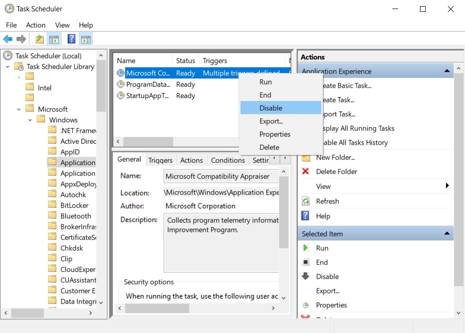Open AppxDeployment folder in tree
The width and height of the screenshot is (465, 333).
tap(78, 184)
